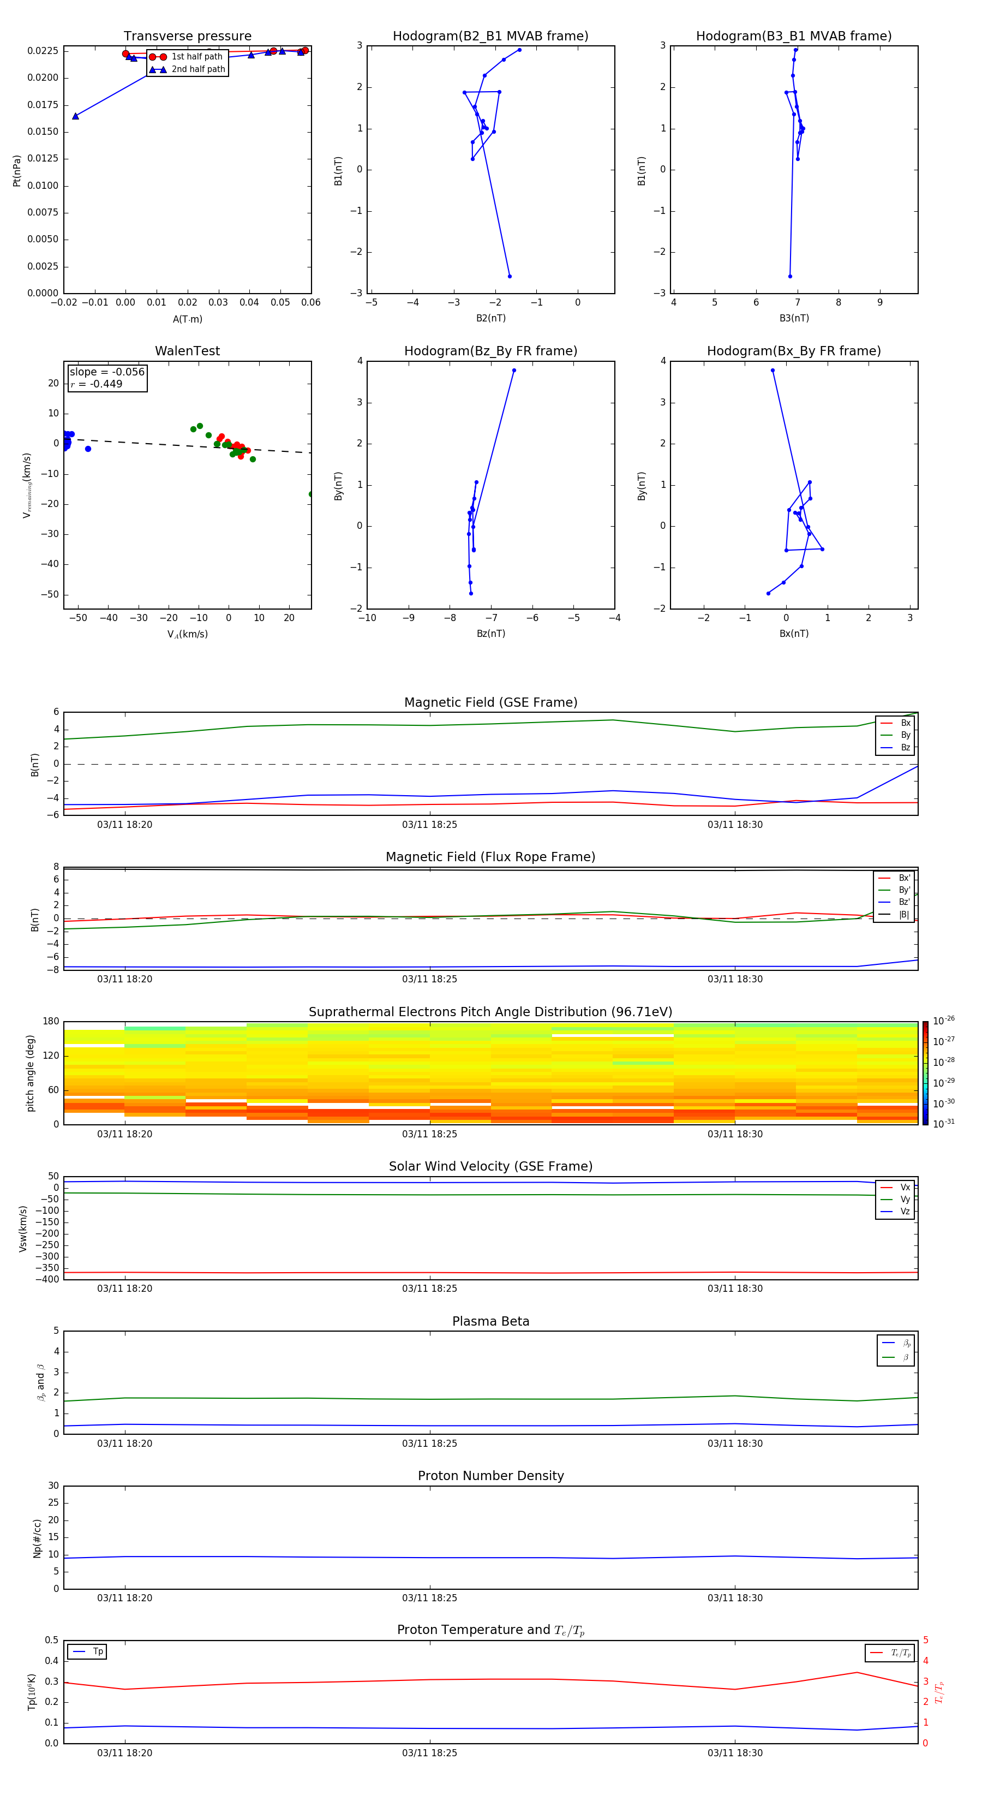Click '03/11 18:25' tick under Plasma Beta panel
Image resolution: width=982 pixels, height=1801 pixels.
point(429,1443)
